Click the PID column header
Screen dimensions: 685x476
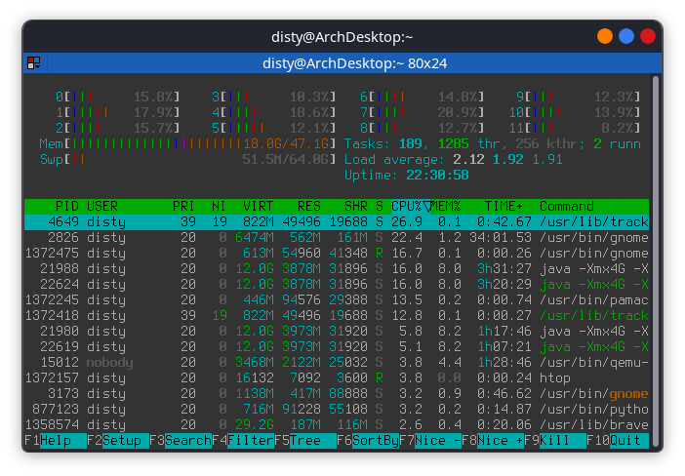(65, 207)
